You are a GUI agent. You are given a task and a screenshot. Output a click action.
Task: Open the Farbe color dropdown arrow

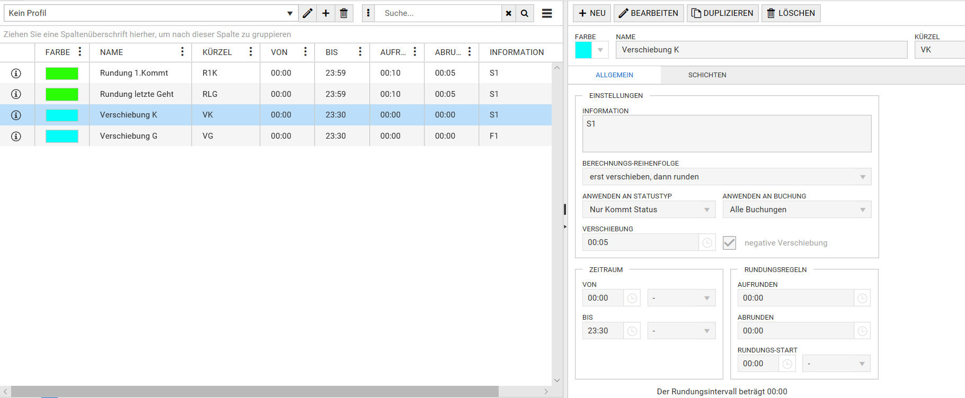600,50
